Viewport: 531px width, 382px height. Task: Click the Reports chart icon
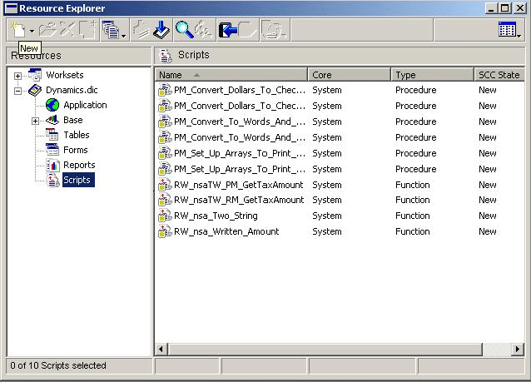(x=52, y=165)
